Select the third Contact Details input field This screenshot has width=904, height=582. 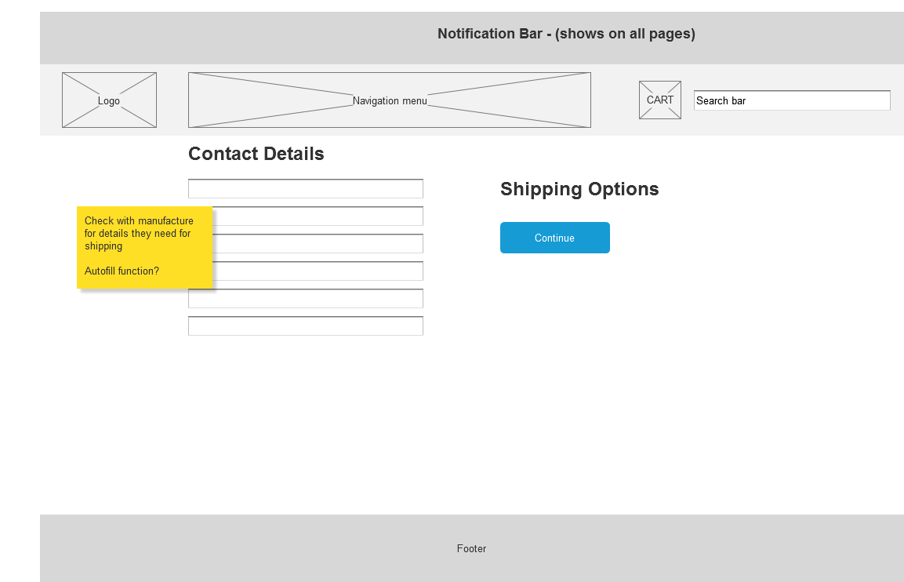(x=318, y=244)
